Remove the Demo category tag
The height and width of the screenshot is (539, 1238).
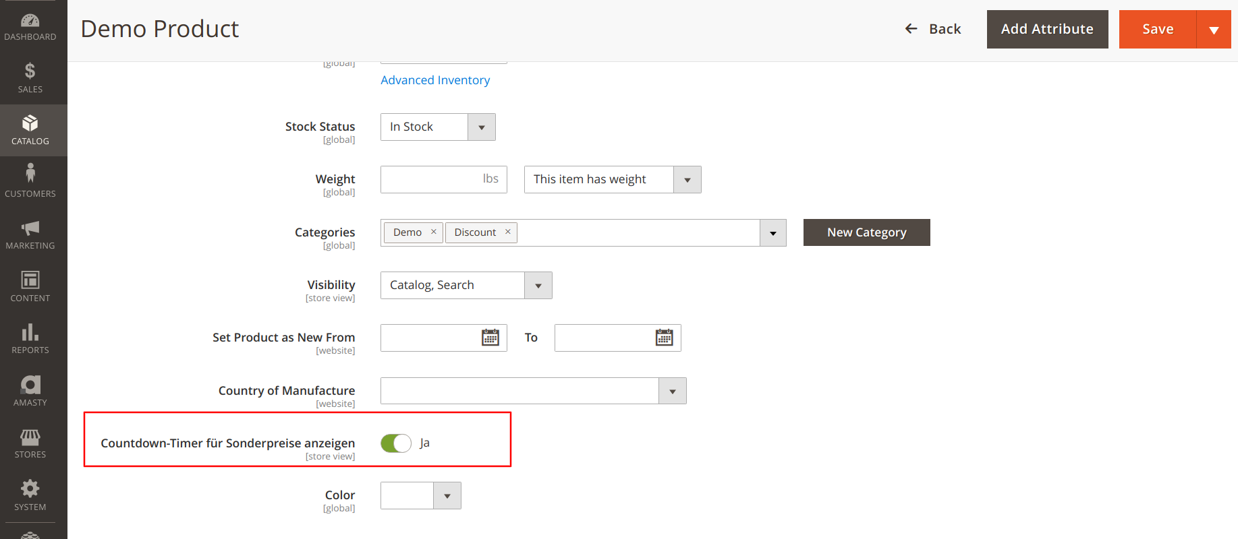click(x=434, y=232)
